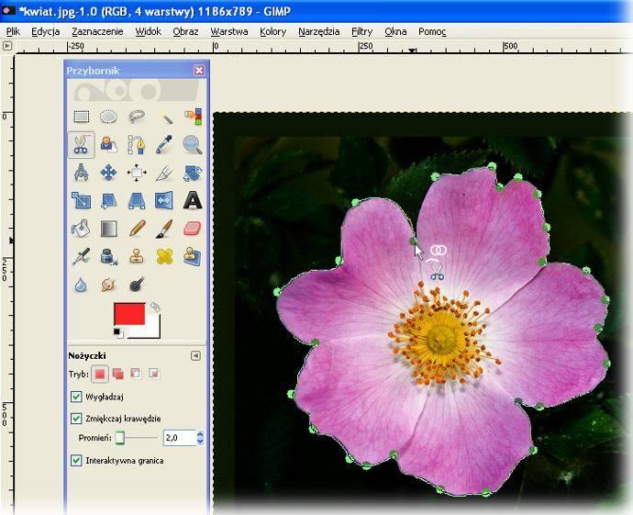Toggle the Zmiękczaj krawędzie checkbox
633x515 pixels.
pyautogui.click(x=76, y=419)
